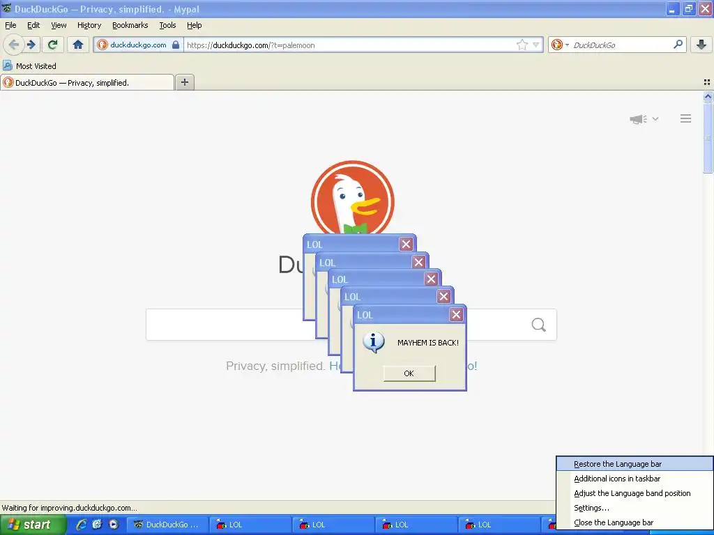Reload the current page
The image size is (714, 535).
point(53,45)
